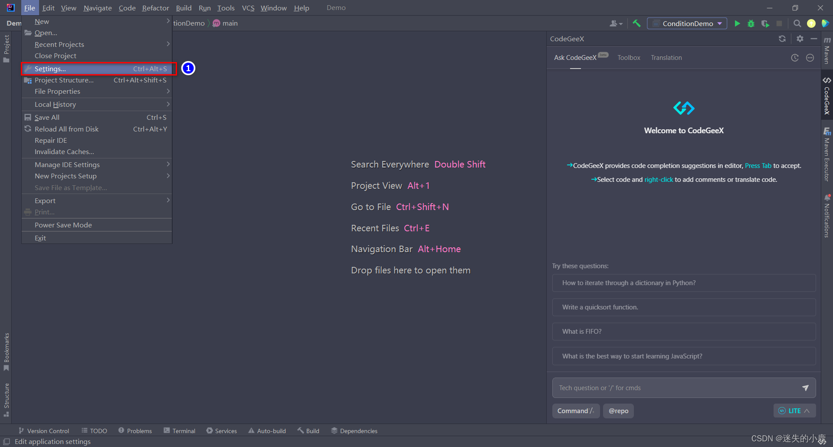Image resolution: width=833 pixels, height=447 pixels.
Task: Expand the New submenu
Action: tap(97, 21)
